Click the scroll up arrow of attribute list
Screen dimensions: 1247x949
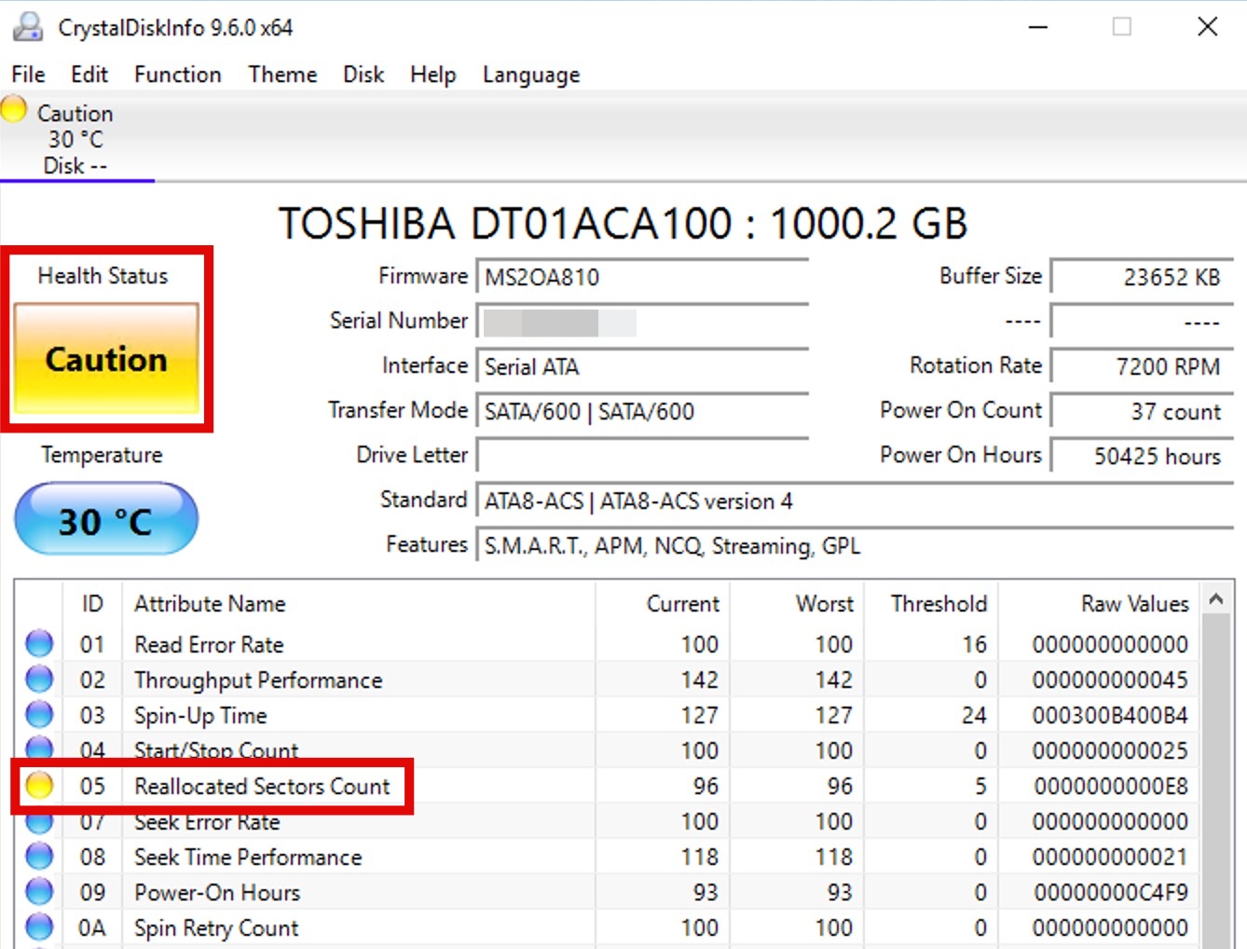click(x=1215, y=599)
